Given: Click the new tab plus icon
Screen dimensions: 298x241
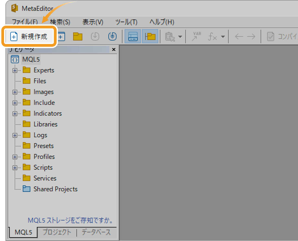Looking at the screenshot, I should [x=61, y=36].
